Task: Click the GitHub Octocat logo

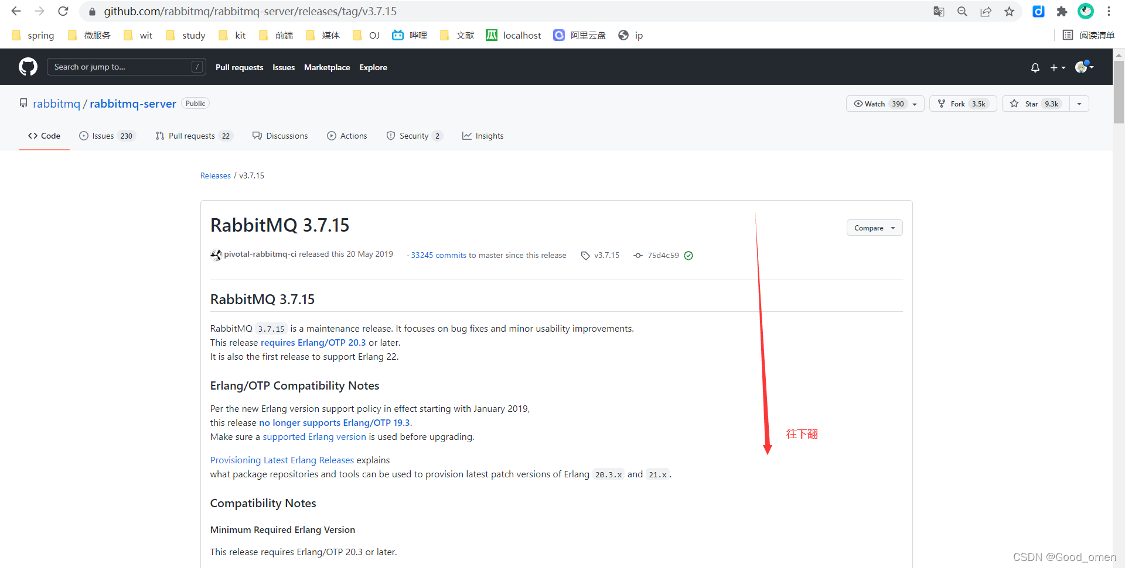Action: pos(28,67)
